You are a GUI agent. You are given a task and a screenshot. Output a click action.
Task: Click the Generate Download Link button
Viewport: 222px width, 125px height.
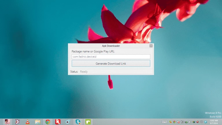tap(111, 63)
